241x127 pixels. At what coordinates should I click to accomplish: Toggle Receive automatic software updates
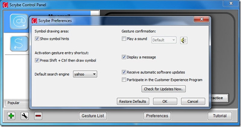click(x=124, y=72)
